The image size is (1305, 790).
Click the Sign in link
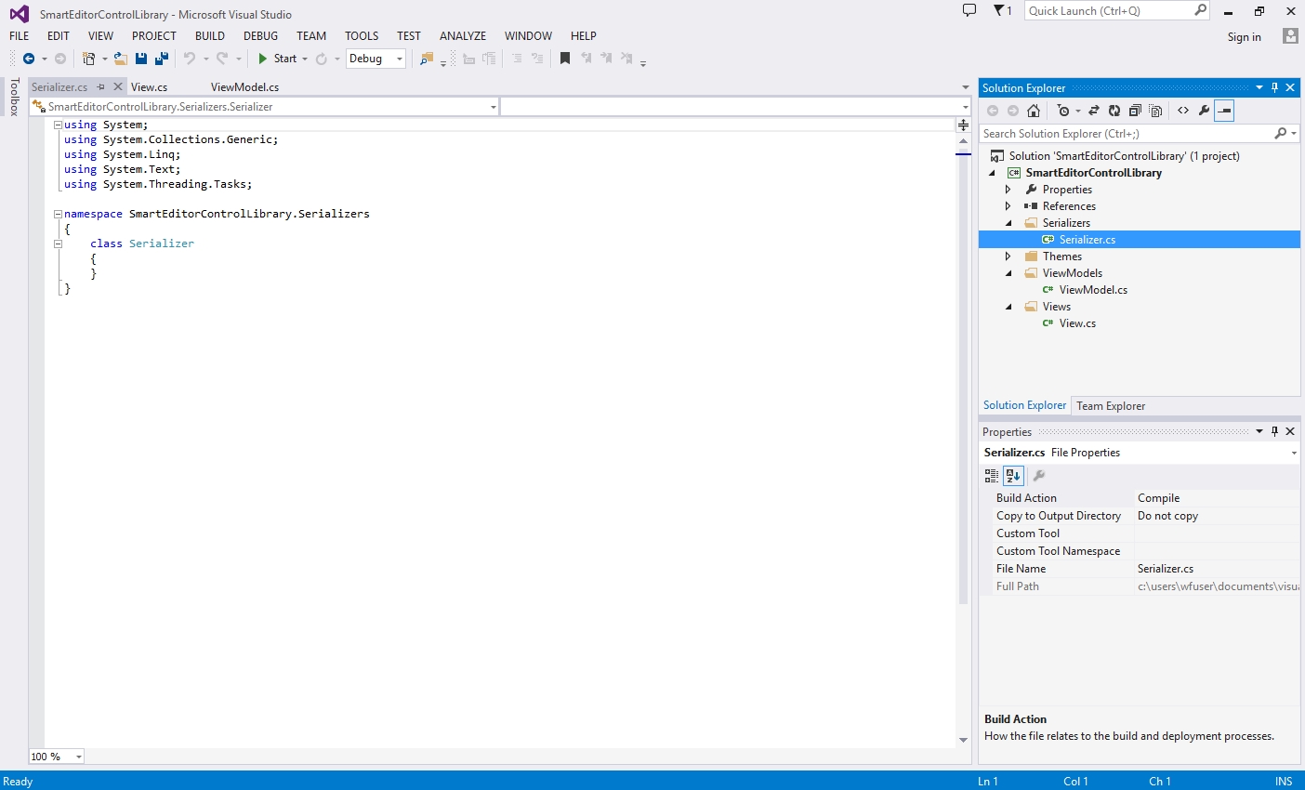(x=1244, y=37)
